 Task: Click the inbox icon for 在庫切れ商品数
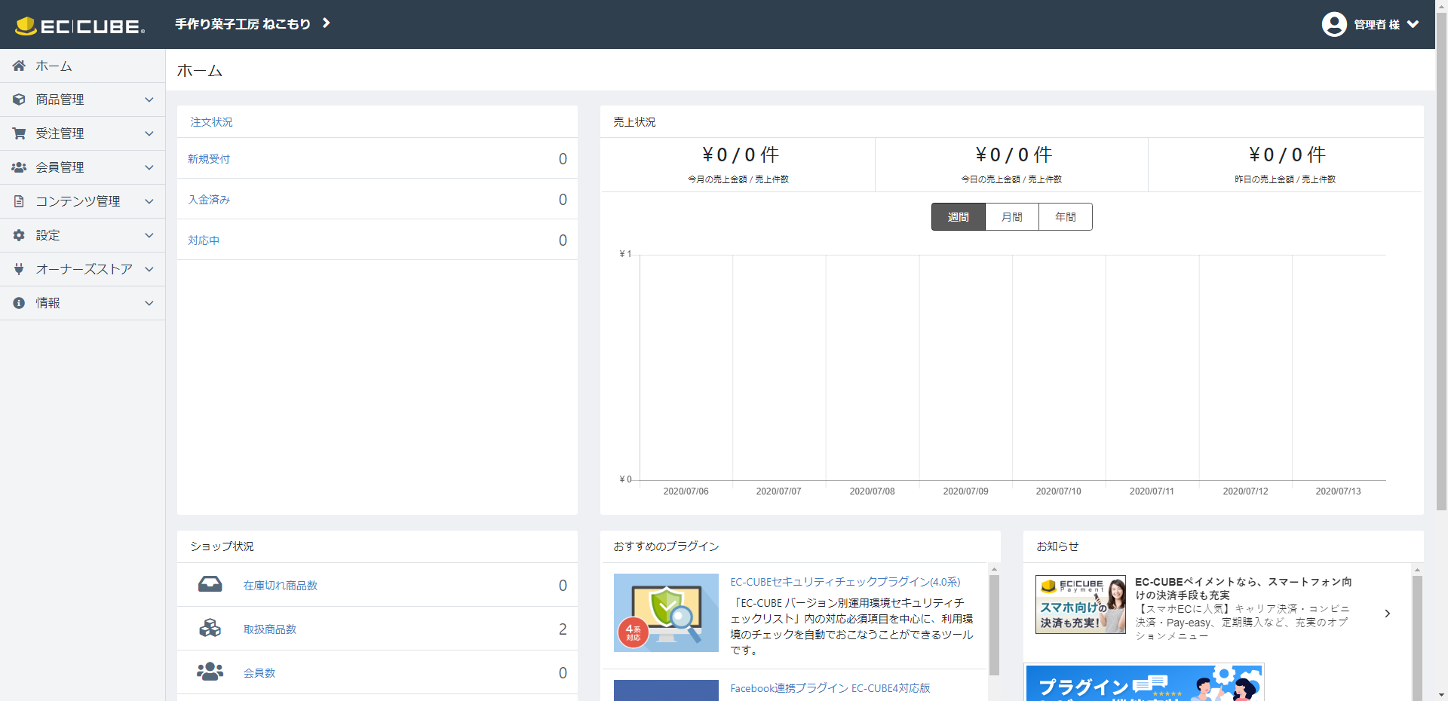210,585
